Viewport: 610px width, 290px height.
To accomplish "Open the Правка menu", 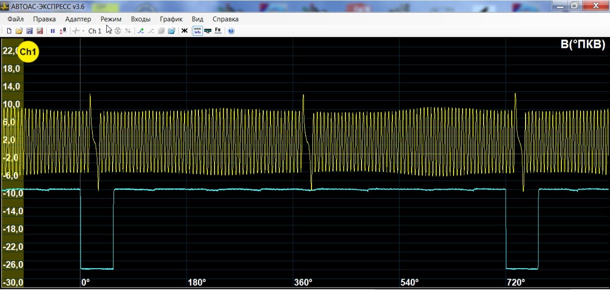I will click(44, 19).
